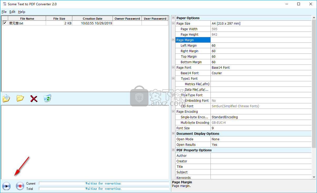Open the Help menu

coord(22,12)
